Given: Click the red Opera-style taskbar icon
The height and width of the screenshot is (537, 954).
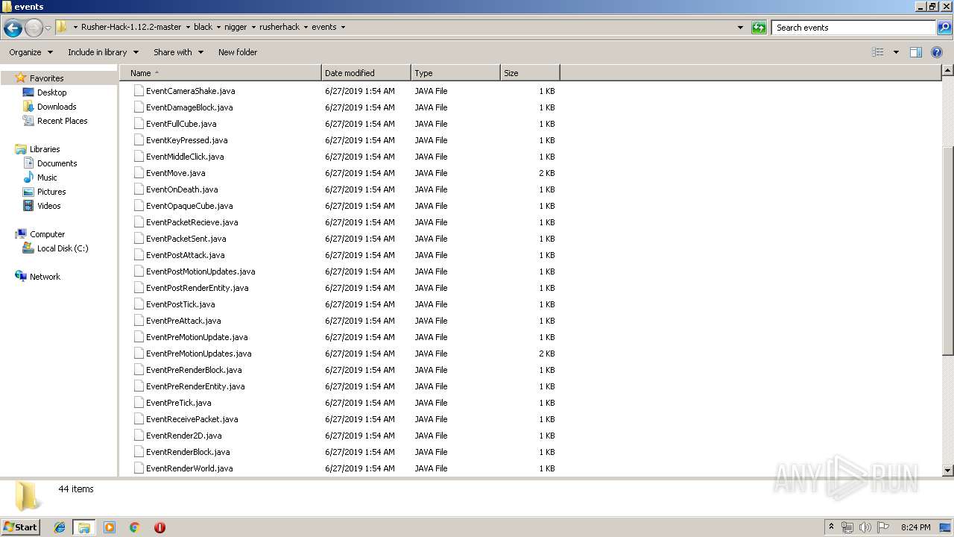Looking at the screenshot, I should click(x=159, y=527).
